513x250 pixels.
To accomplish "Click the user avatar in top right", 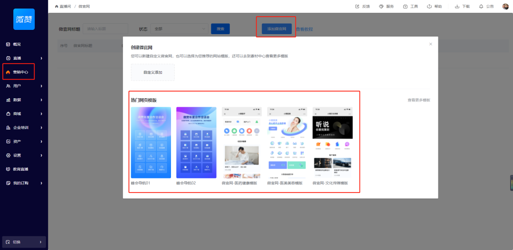I will (x=505, y=7).
